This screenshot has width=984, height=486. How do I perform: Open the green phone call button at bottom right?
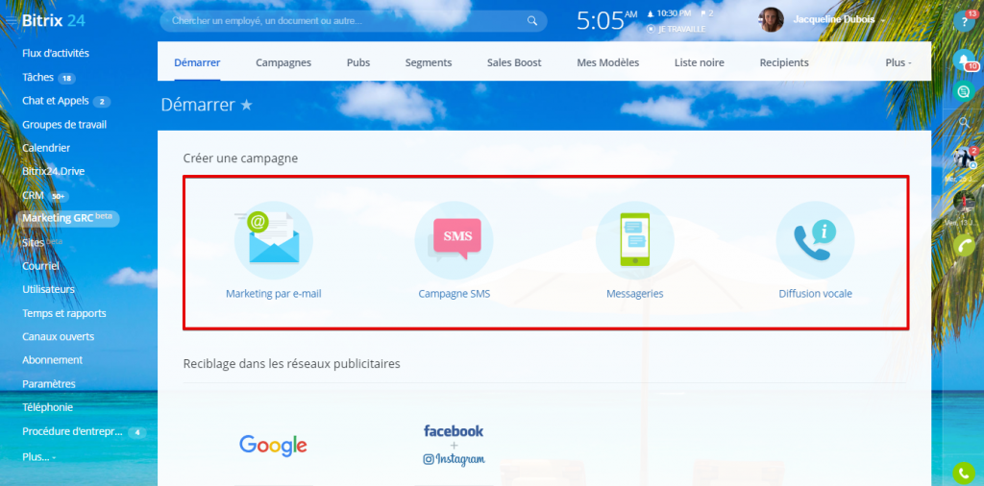coord(963,473)
